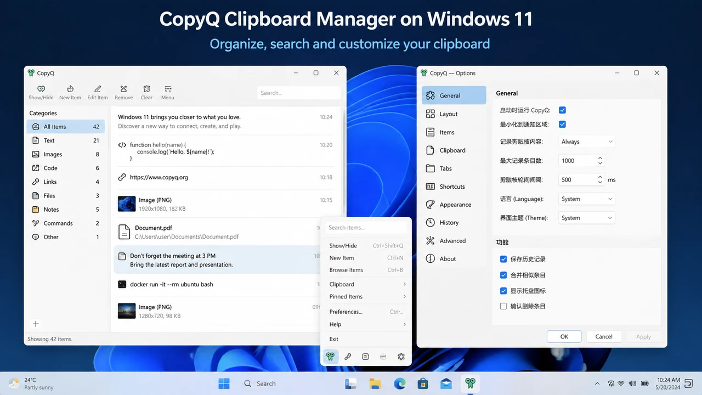Screen dimensions: 702x395
Task: Uncheck the 显示托盘图标 checkbox
Action: tap(503, 291)
